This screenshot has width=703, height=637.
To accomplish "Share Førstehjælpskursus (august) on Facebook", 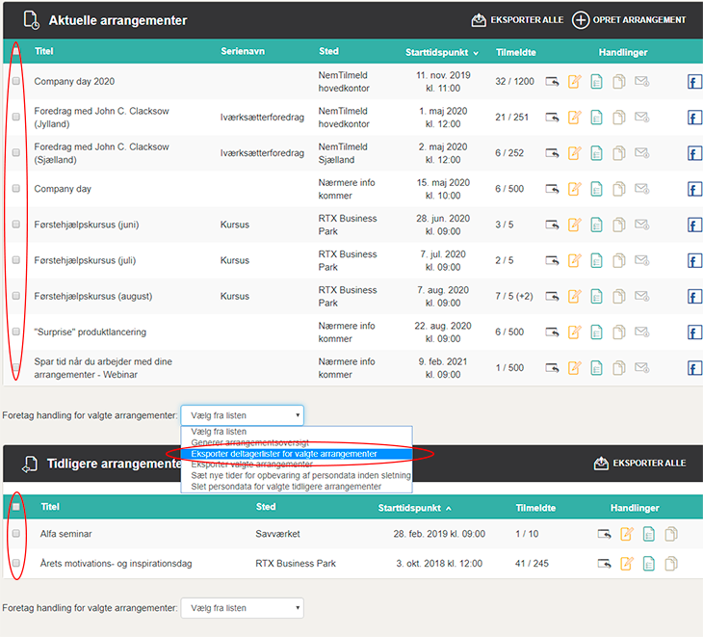I will [694, 297].
